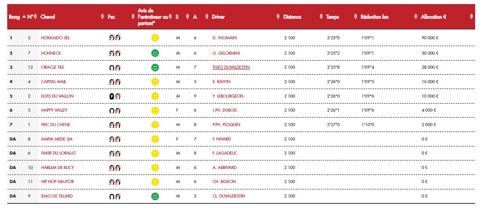
Task: Sort table by Cheval column
Action: click(48, 17)
